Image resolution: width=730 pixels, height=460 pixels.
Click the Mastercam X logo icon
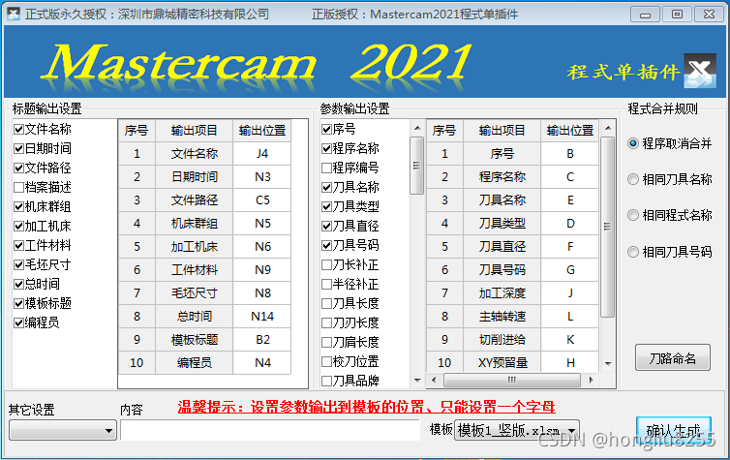tap(699, 71)
